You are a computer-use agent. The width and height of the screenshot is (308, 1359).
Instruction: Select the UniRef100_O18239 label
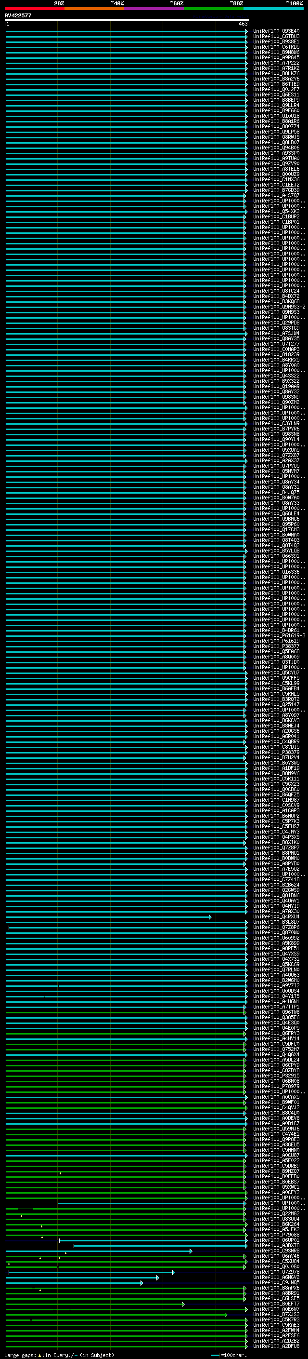pos(276,354)
